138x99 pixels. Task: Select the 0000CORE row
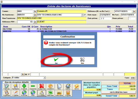[69, 31]
